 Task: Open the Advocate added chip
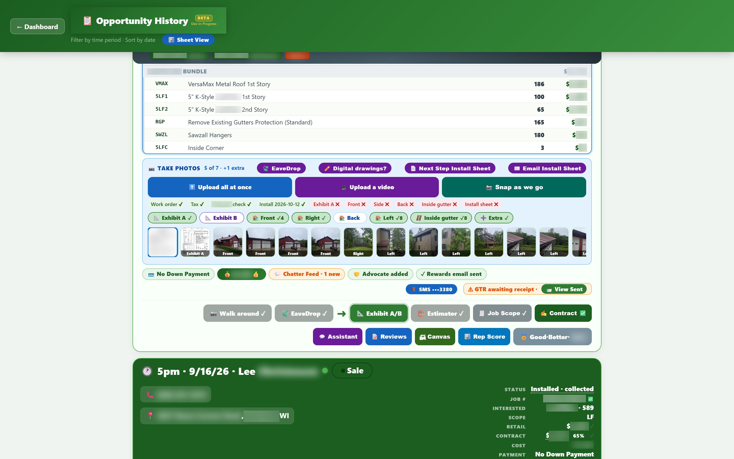(x=380, y=274)
